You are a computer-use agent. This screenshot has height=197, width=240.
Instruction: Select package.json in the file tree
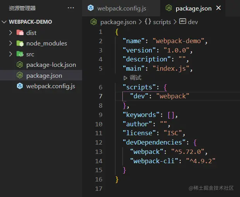pyautogui.click(x=41, y=75)
